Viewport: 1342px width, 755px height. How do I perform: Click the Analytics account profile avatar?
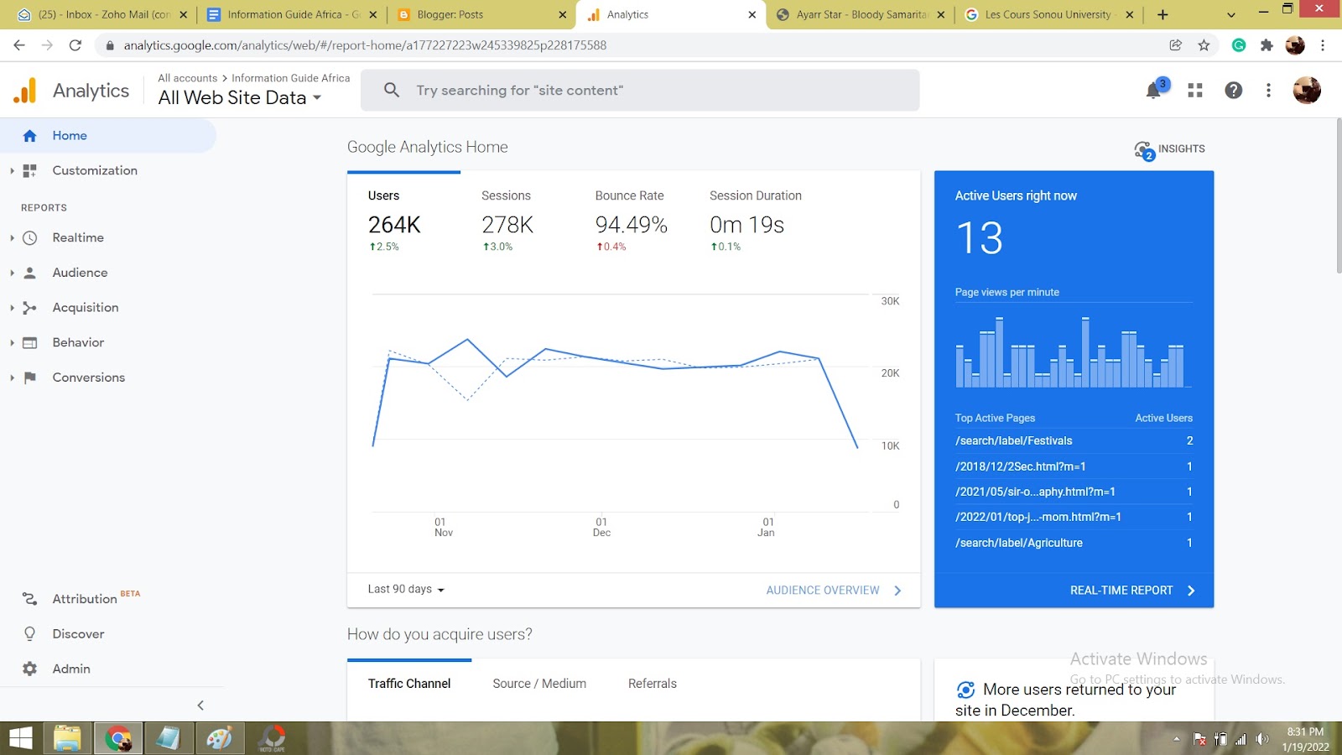pos(1307,90)
